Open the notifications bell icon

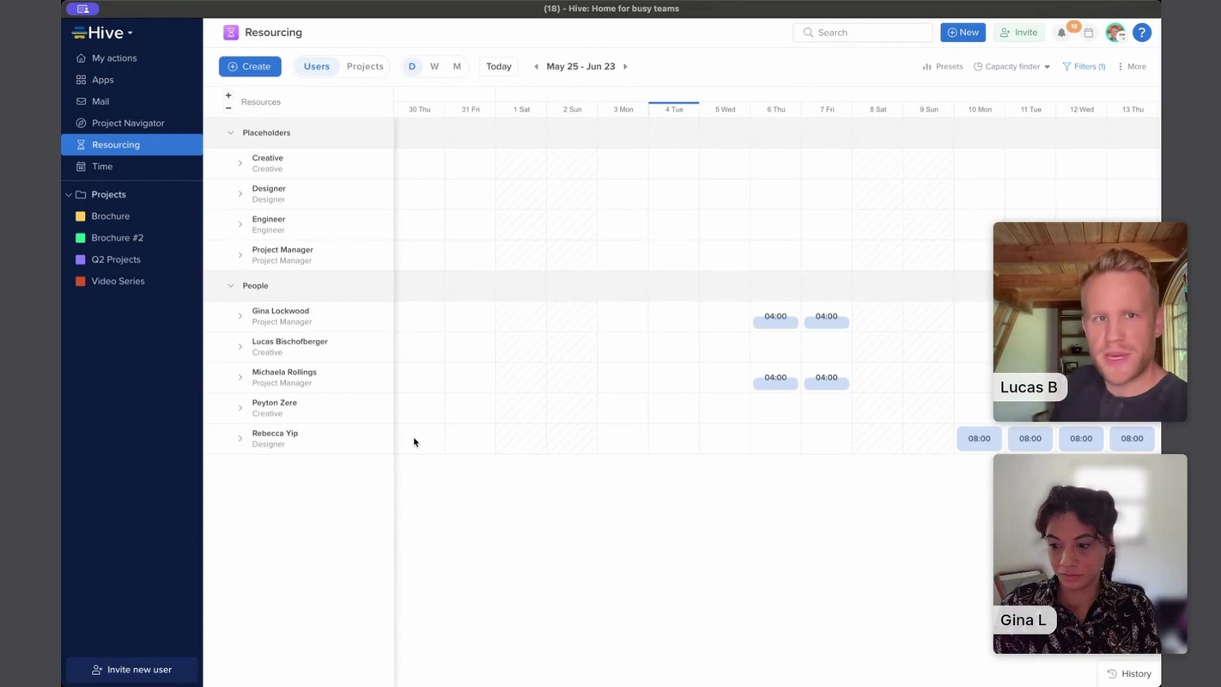1062,33
